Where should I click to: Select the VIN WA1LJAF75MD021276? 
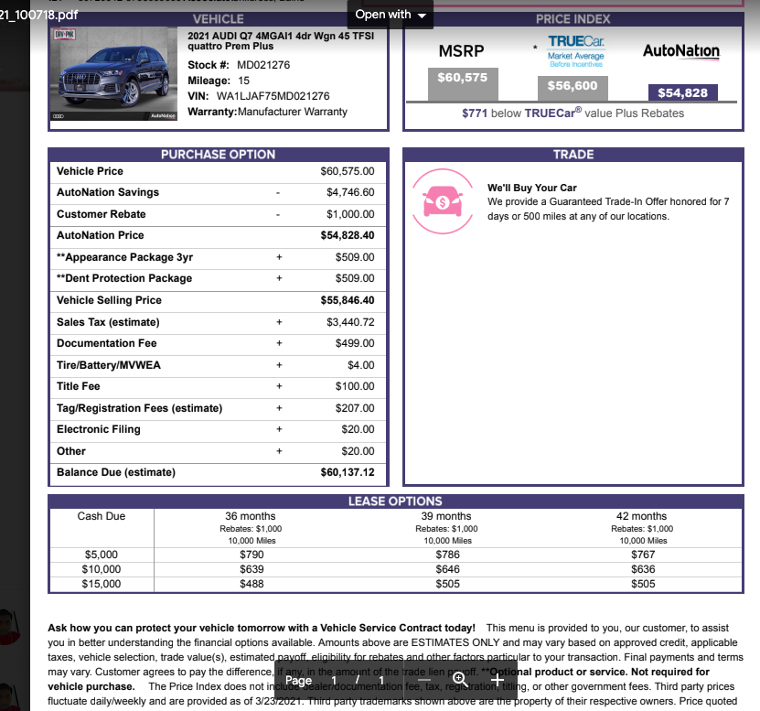(273, 96)
